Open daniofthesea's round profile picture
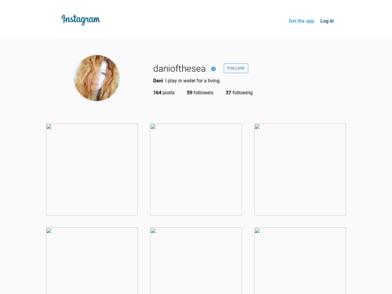The image size is (392, 294). click(x=97, y=78)
